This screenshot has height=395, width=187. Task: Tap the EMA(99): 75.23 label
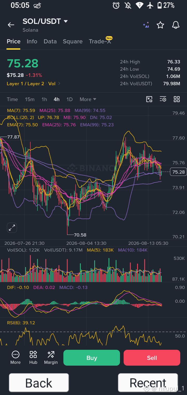pyautogui.click(x=97, y=125)
